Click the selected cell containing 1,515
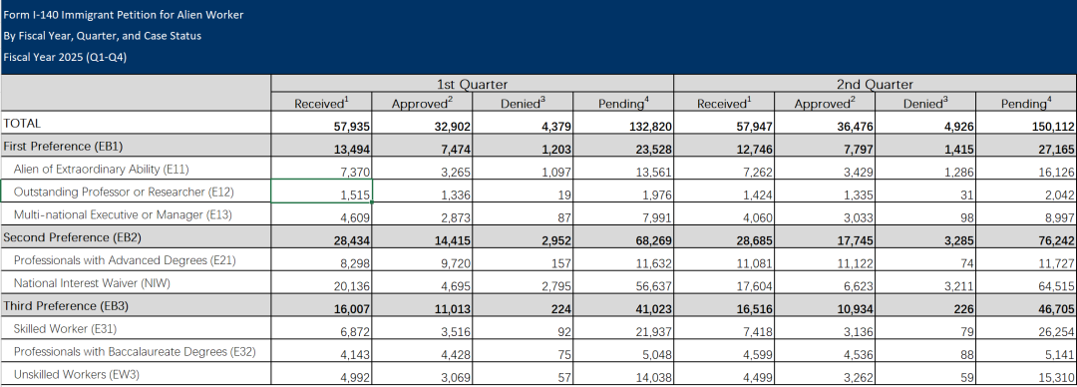This screenshot has width=1077, height=387. click(x=321, y=192)
